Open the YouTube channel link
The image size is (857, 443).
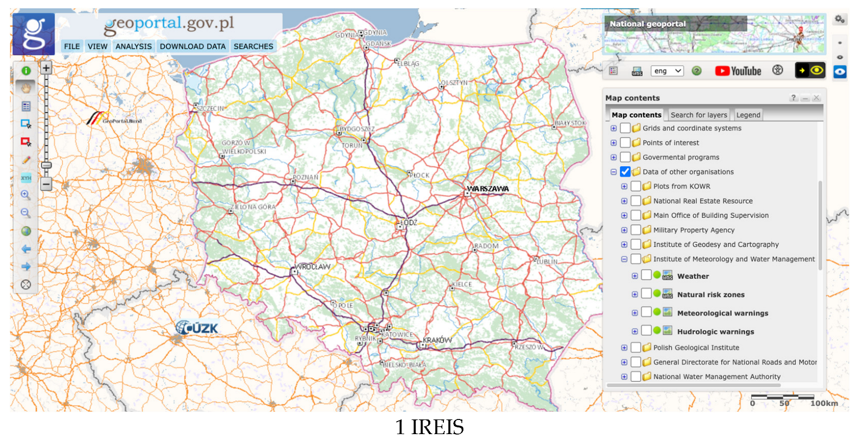[738, 71]
